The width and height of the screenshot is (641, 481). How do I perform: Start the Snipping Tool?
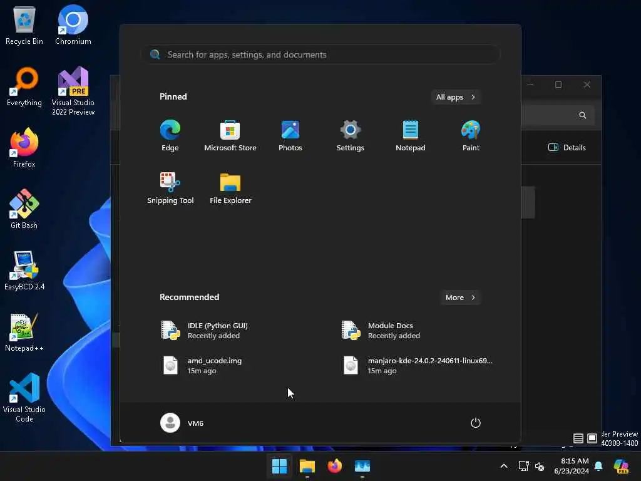point(170,188)
